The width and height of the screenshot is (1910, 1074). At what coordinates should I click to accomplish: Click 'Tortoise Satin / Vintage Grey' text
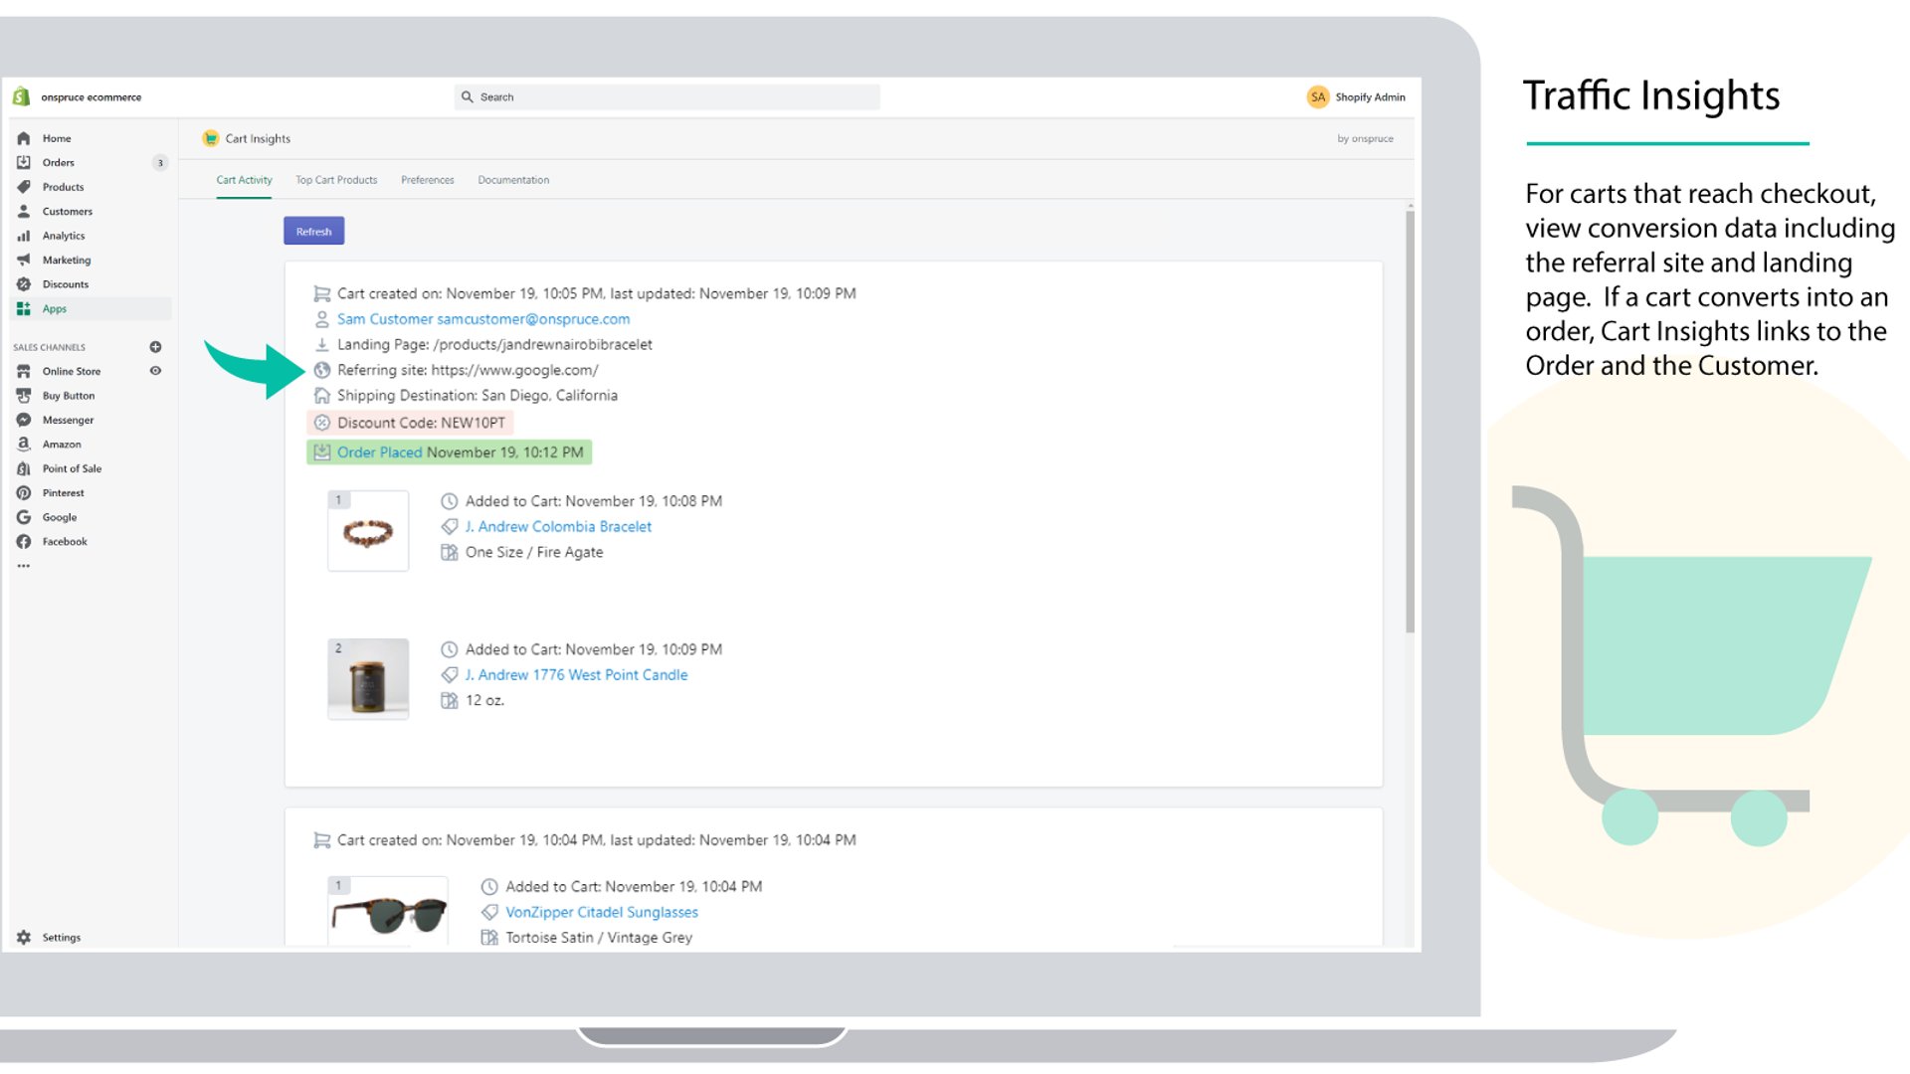599,938
